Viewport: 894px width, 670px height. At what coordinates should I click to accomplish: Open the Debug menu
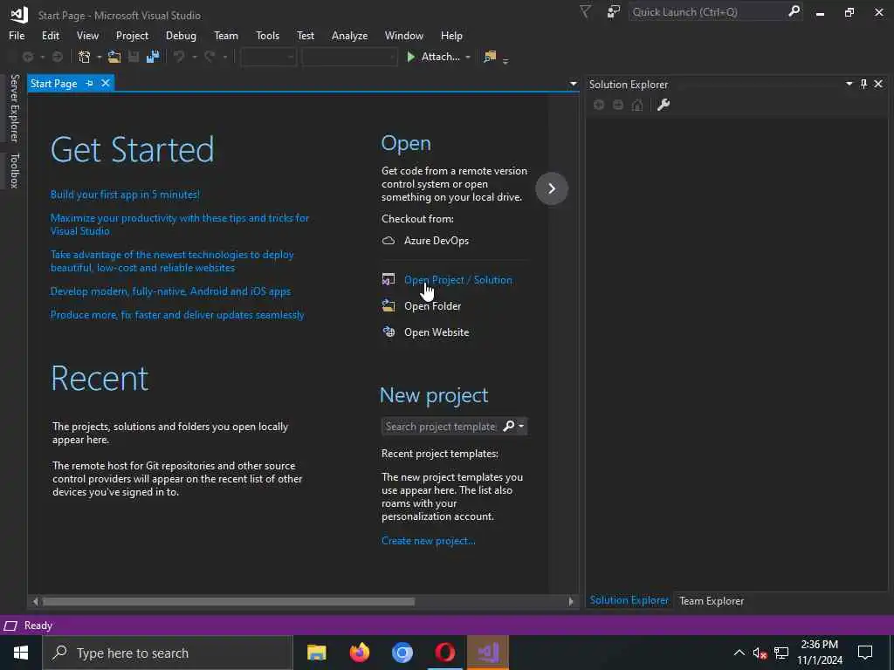pos(181,35)
